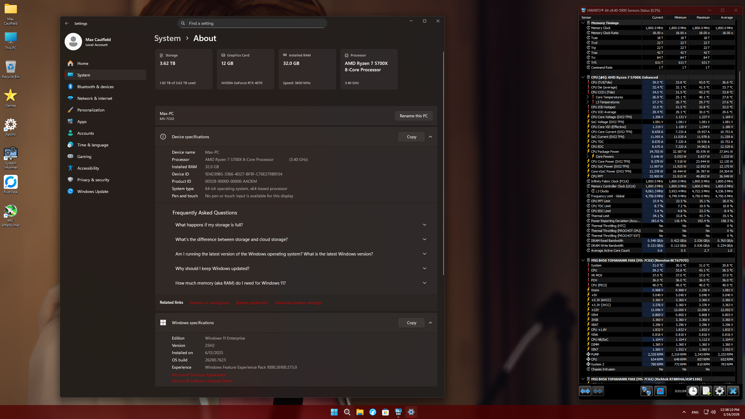Click Find a setting search box
This screenshot has height=419, width=745.
[252, 23]
